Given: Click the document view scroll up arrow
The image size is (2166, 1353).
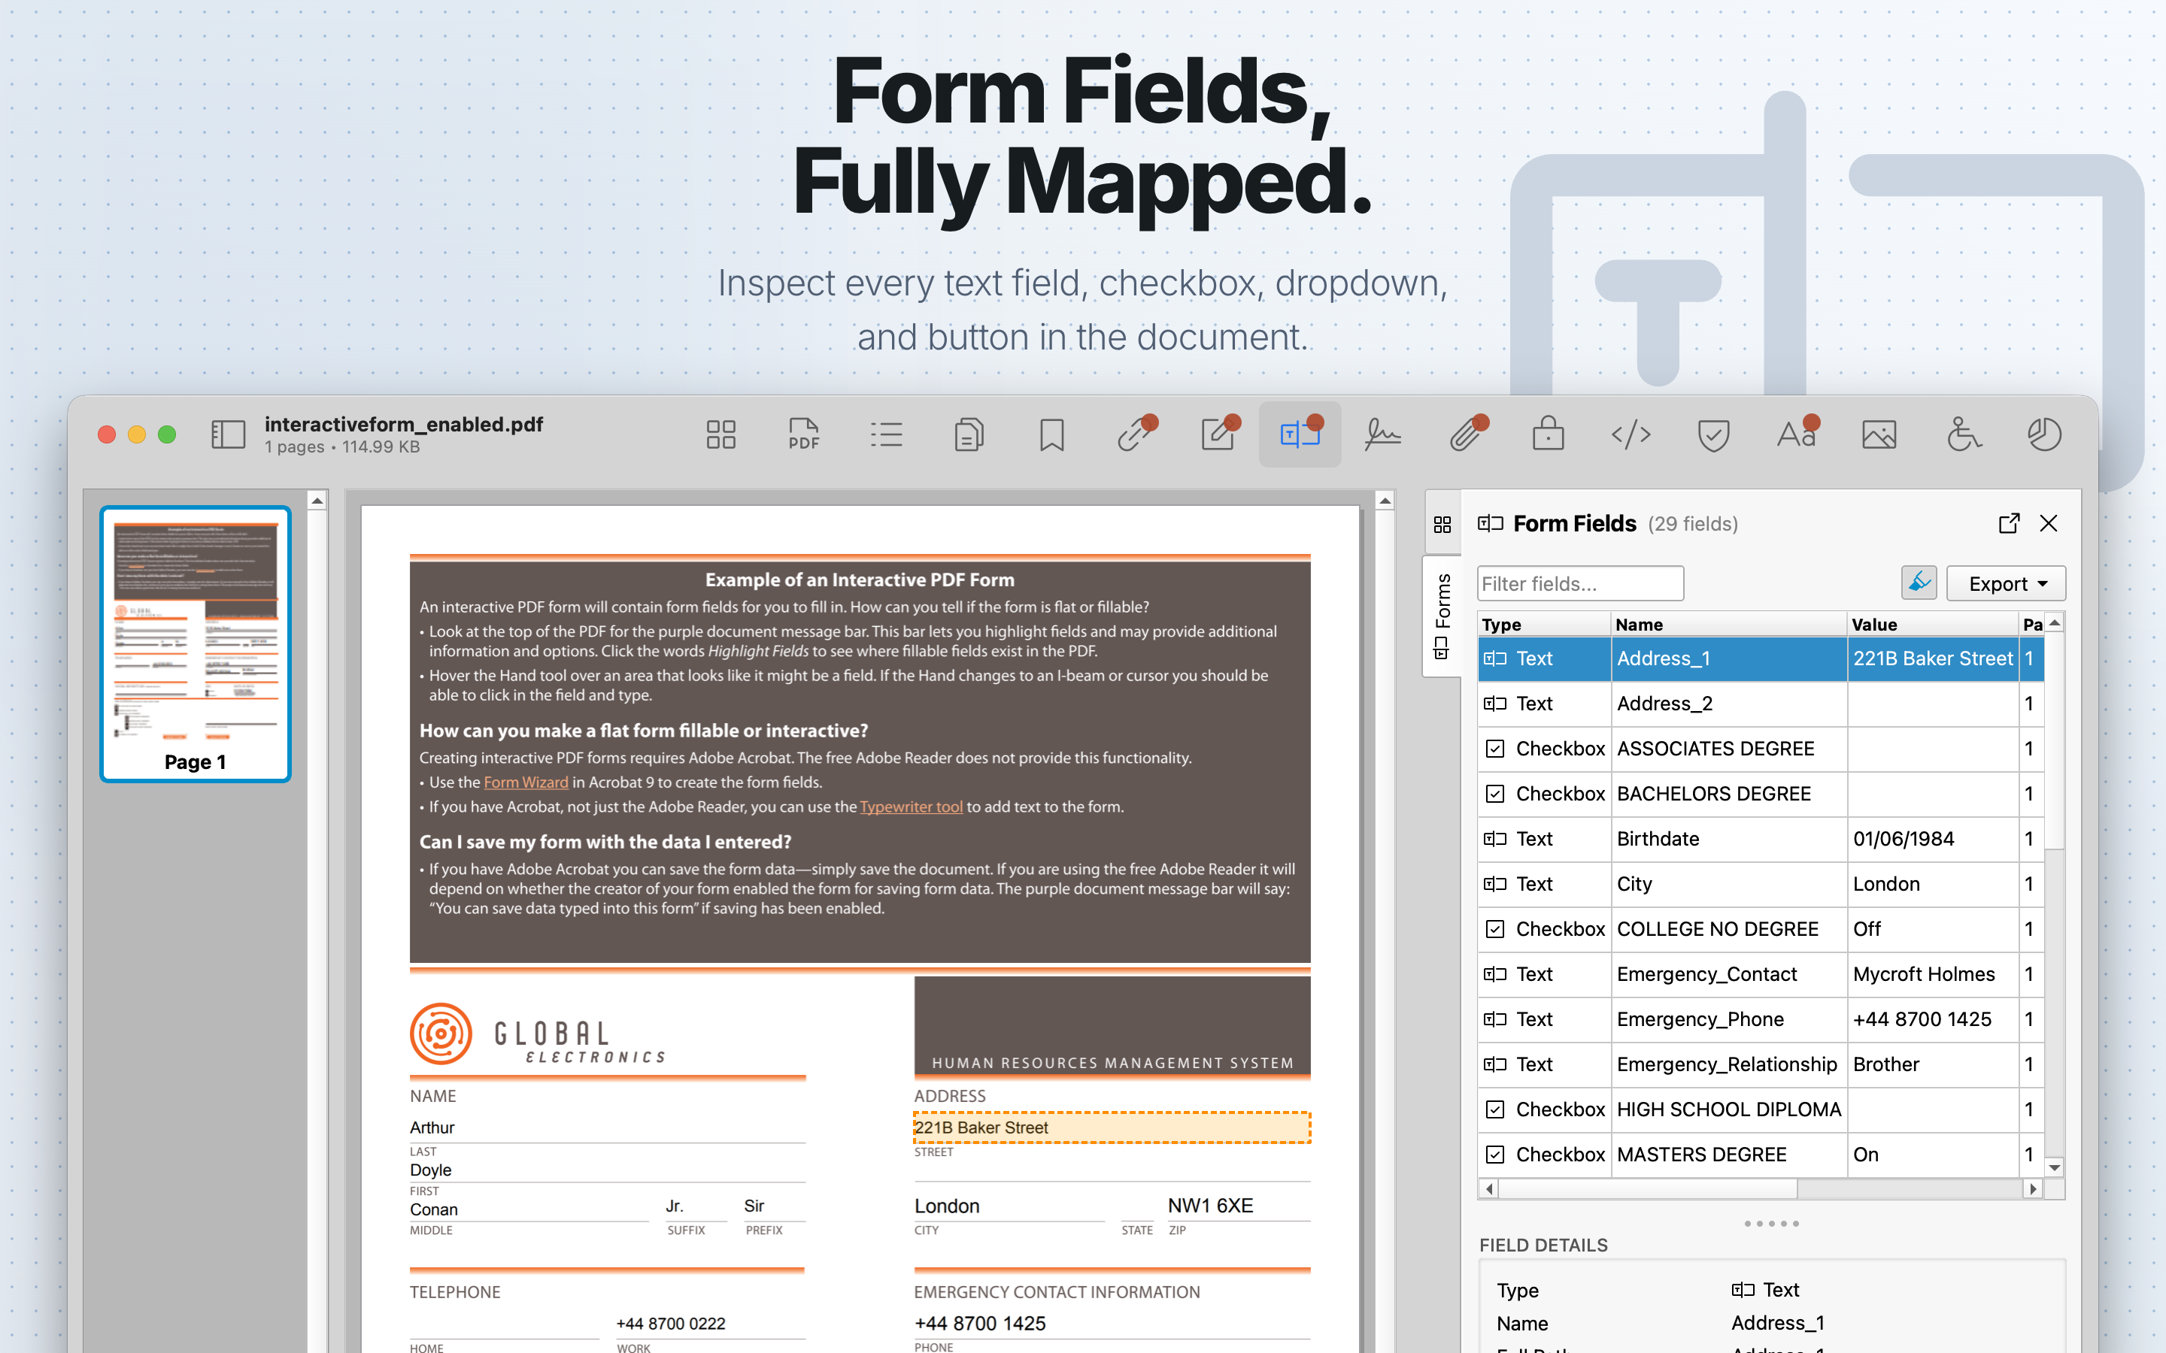Looking at the screenshot, I should tap(1385, 501).
